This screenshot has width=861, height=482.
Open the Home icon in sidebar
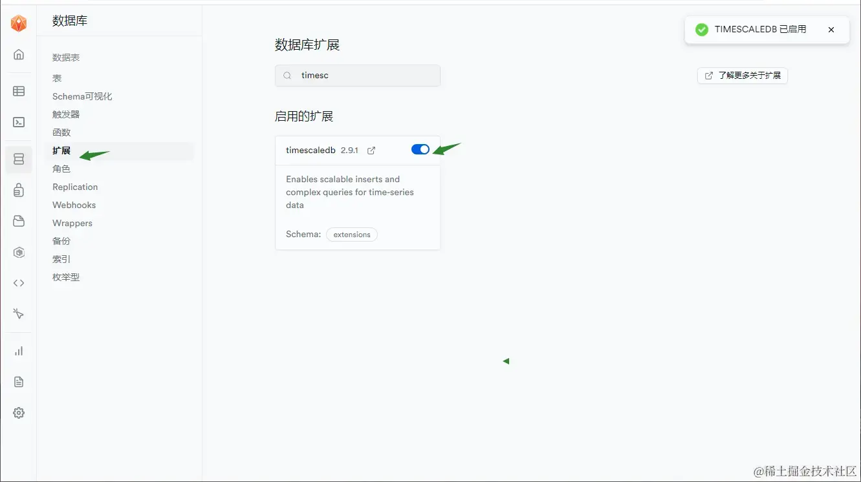click(19, 54)
